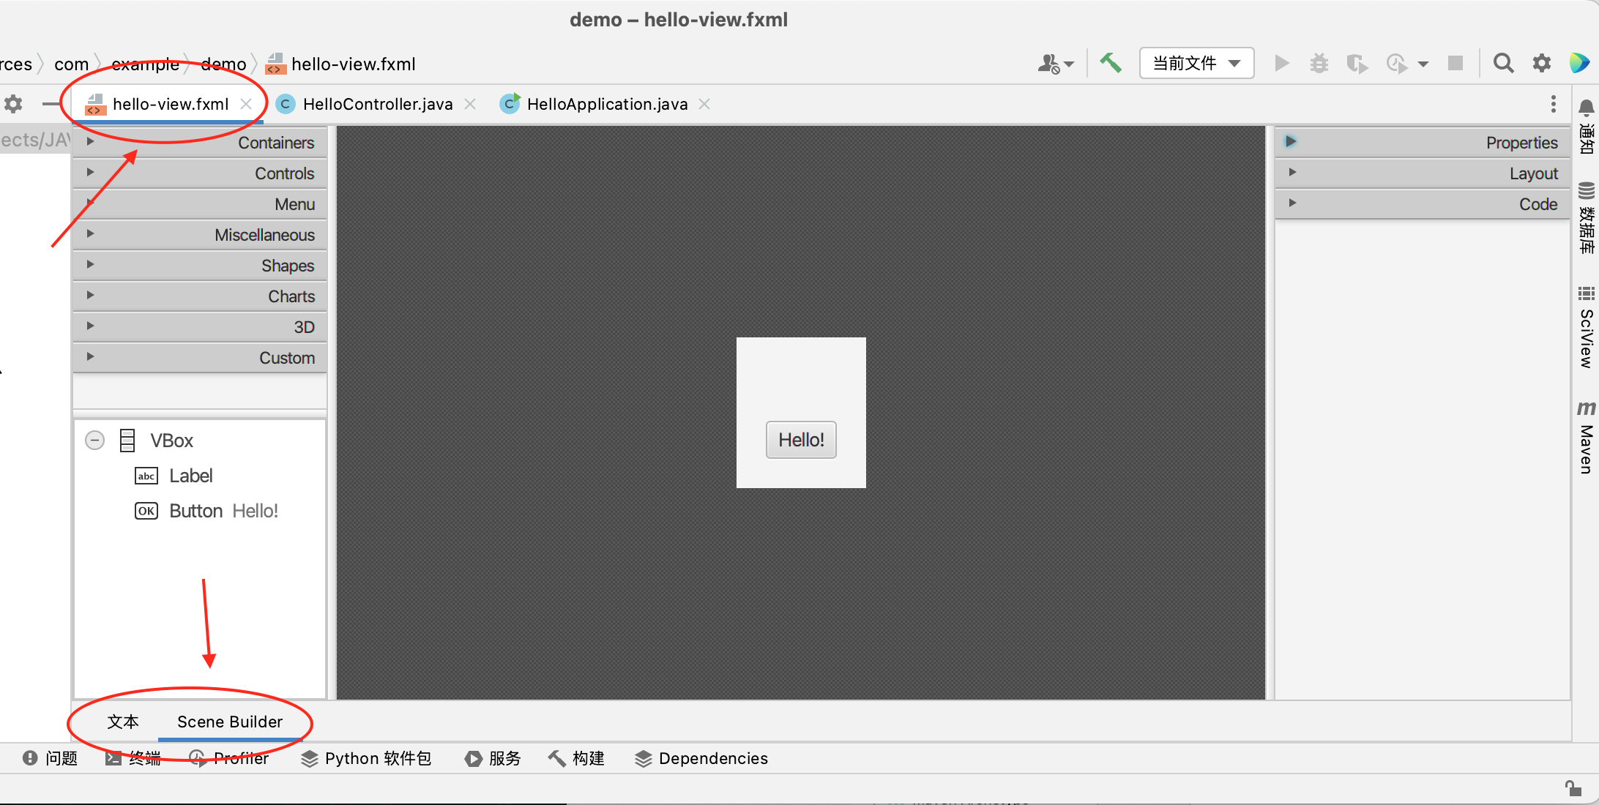Image resolution: width=1599 pixels, height=805 pixels.
Task: Open the 当前文件 run configuration dropdown
Action: pos(1196,63)
